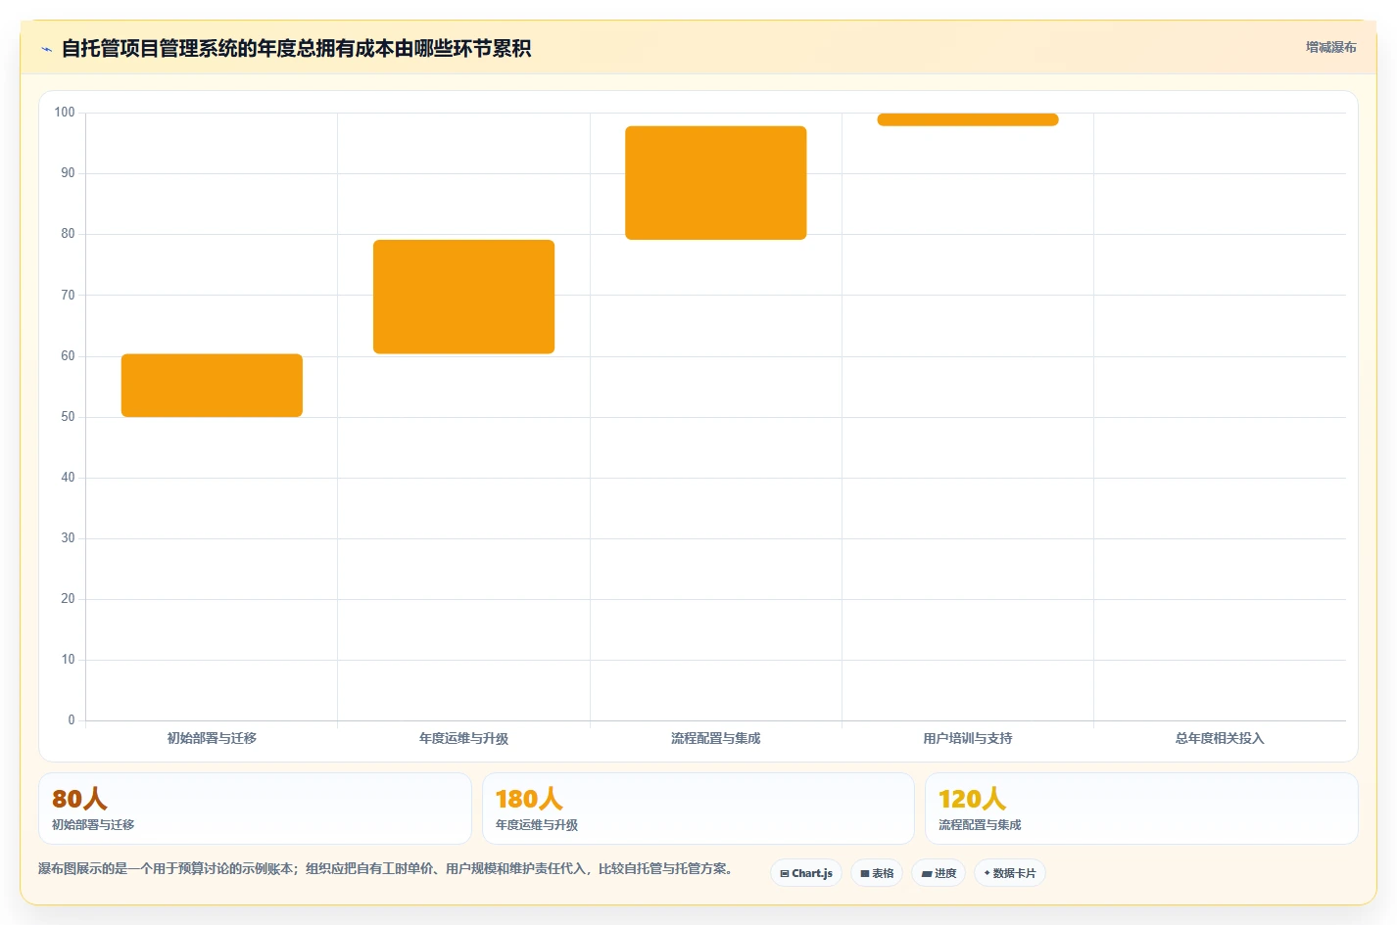1397x925 pixels.
Task: Click the 流程配置与集成 waterfall bar
Action: [x=716, y=183]
